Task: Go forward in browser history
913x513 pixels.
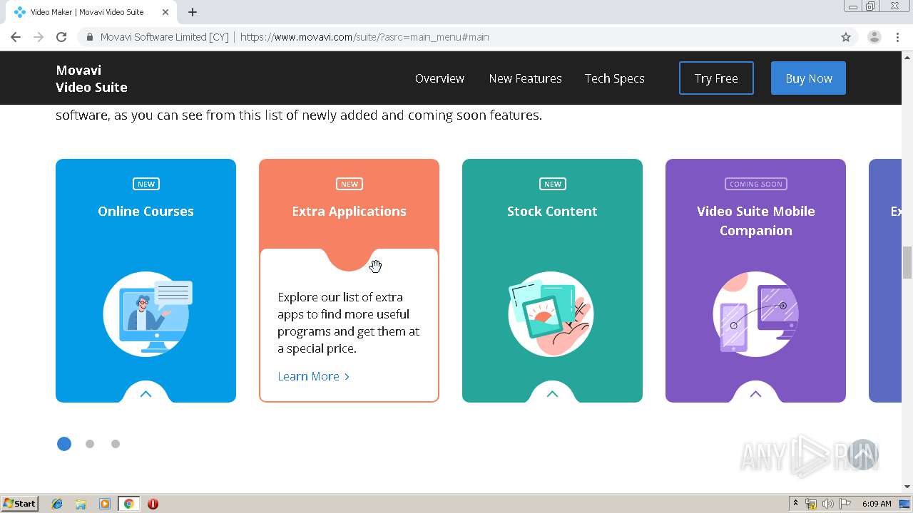Action: (39, 37)
